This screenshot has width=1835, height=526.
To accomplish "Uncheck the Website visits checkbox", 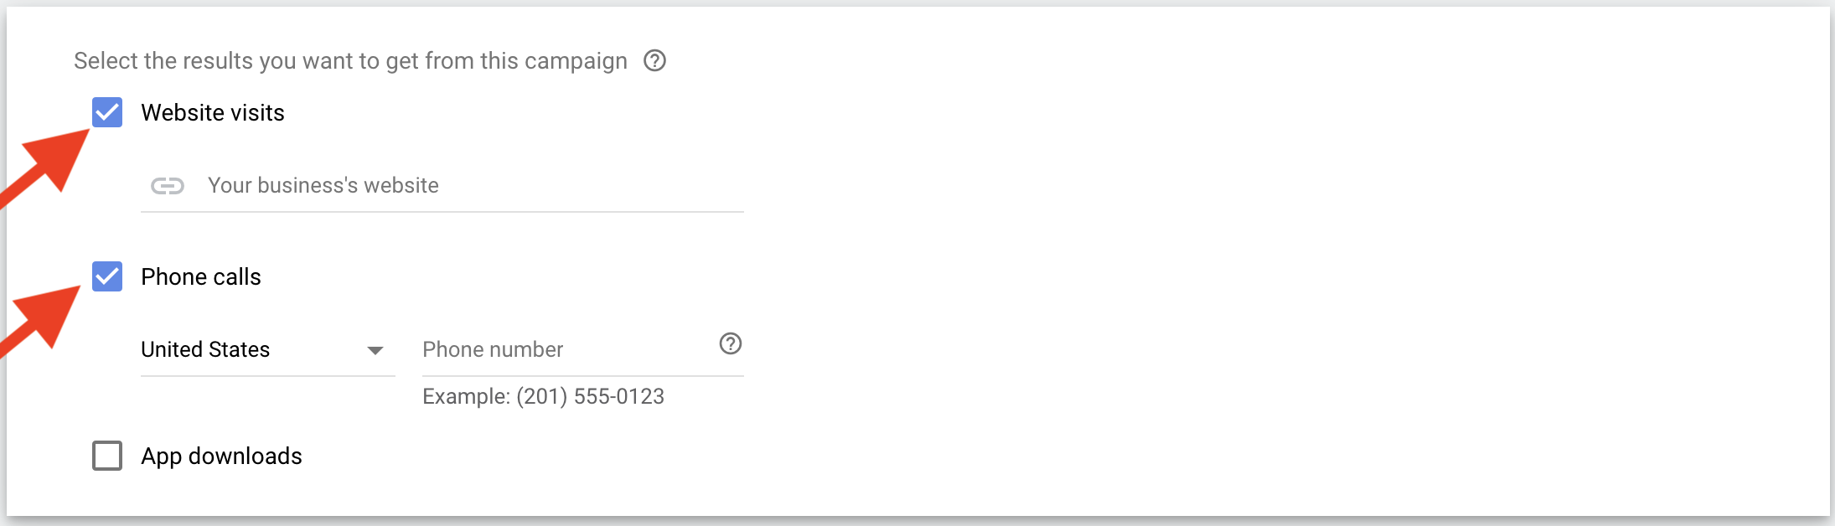I will (107, 112).
